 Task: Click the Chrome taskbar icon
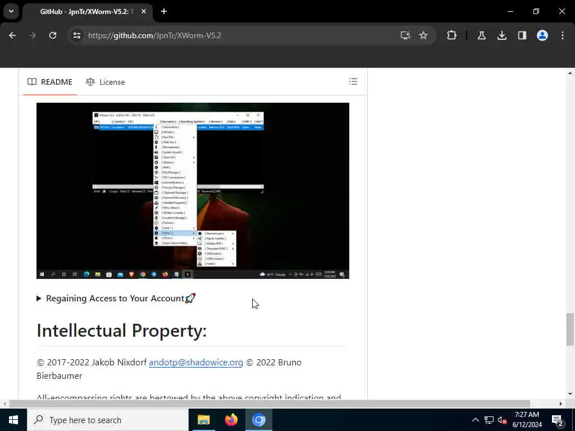tap(258, 420)
